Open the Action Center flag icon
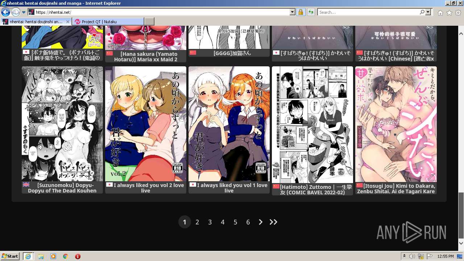 (430, 256)
